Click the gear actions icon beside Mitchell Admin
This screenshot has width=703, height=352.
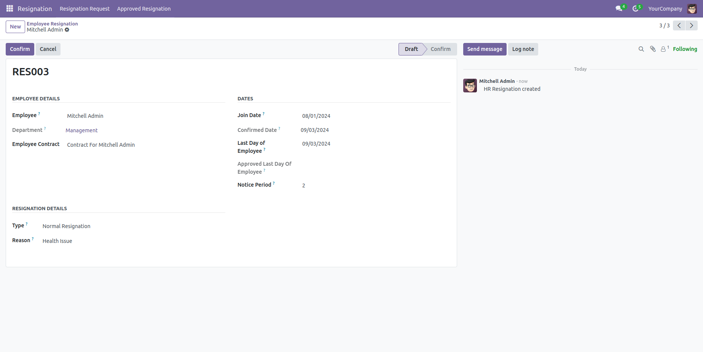67,30
